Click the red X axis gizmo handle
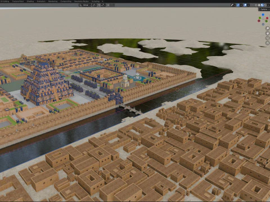The height and width of the screenshot is (202, 270). click(x=267, y=18)
